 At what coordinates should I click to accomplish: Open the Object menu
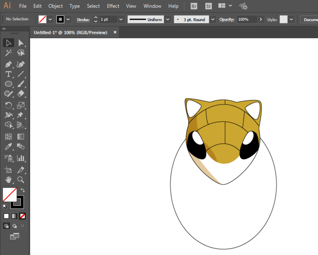pos(55,6)
